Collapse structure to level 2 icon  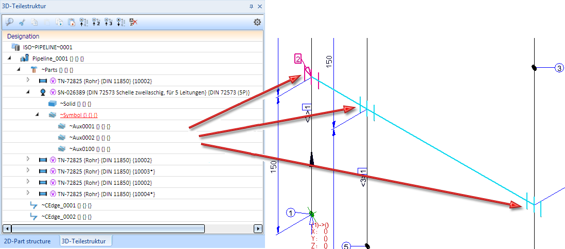(x=96, y=22)
